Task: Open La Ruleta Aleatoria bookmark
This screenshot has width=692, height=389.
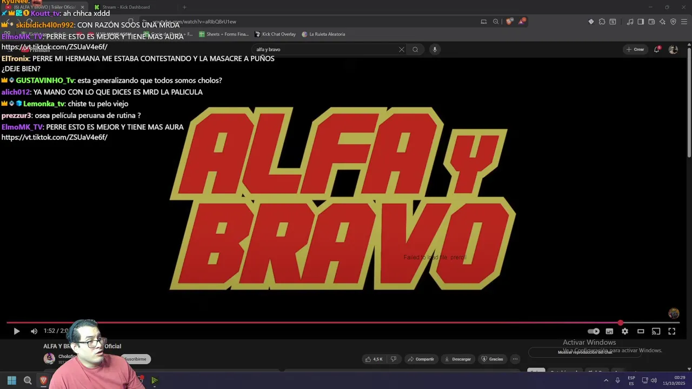Action: [x=323, y=34]
